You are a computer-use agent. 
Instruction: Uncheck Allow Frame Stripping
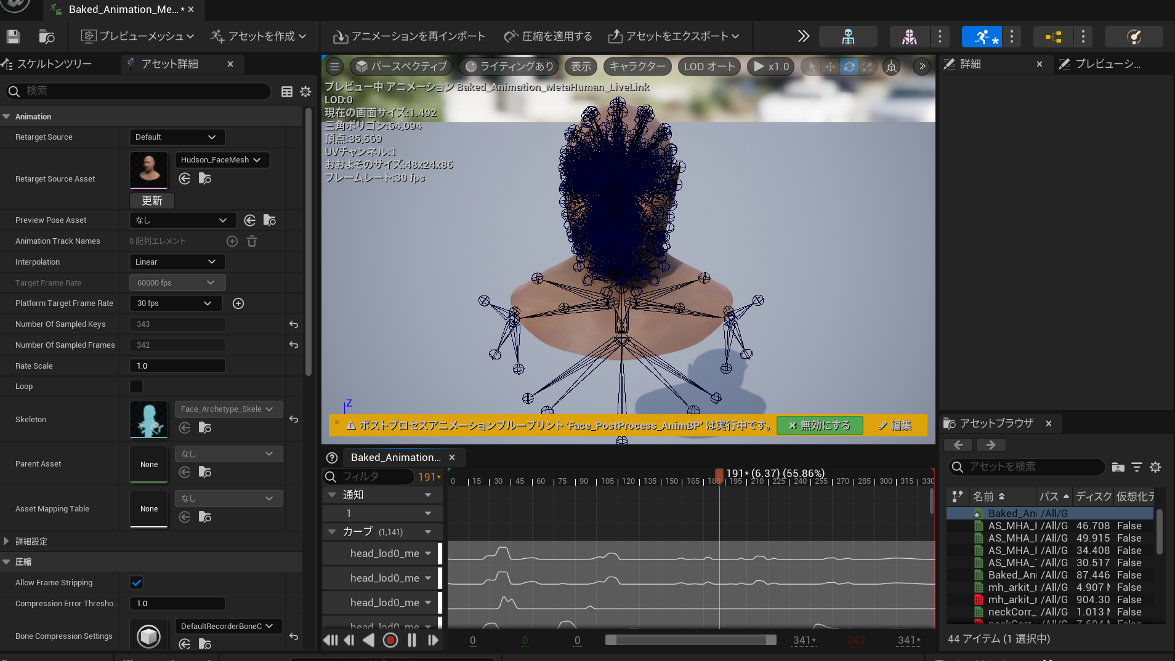click(x=136, y=583)
